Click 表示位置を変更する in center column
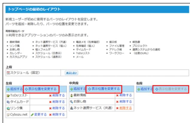Viewport: 190px width, 123px height. pyautogui.click(x=106, y=89)
